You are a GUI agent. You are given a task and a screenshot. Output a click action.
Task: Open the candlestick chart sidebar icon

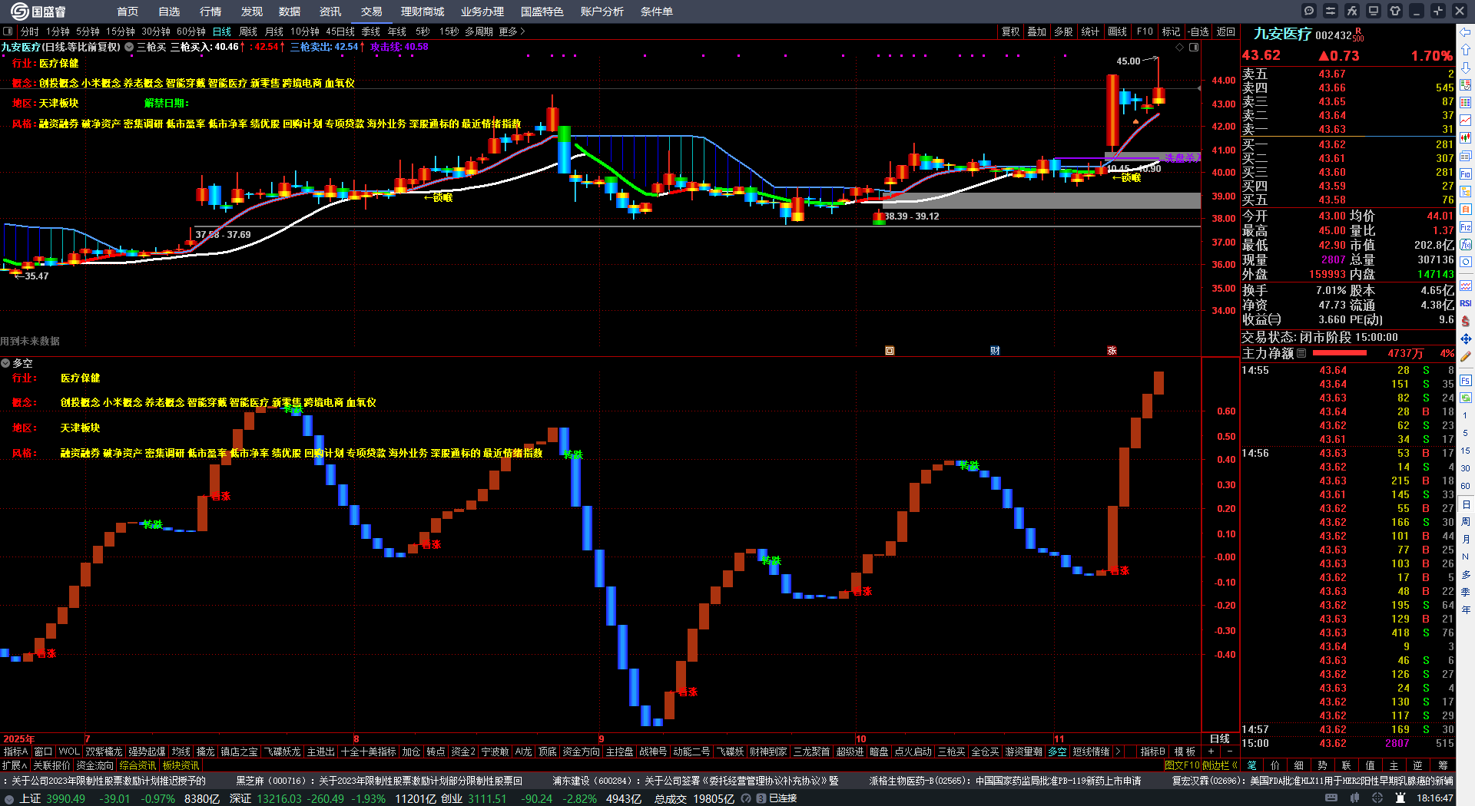(x=1466, y=138)
